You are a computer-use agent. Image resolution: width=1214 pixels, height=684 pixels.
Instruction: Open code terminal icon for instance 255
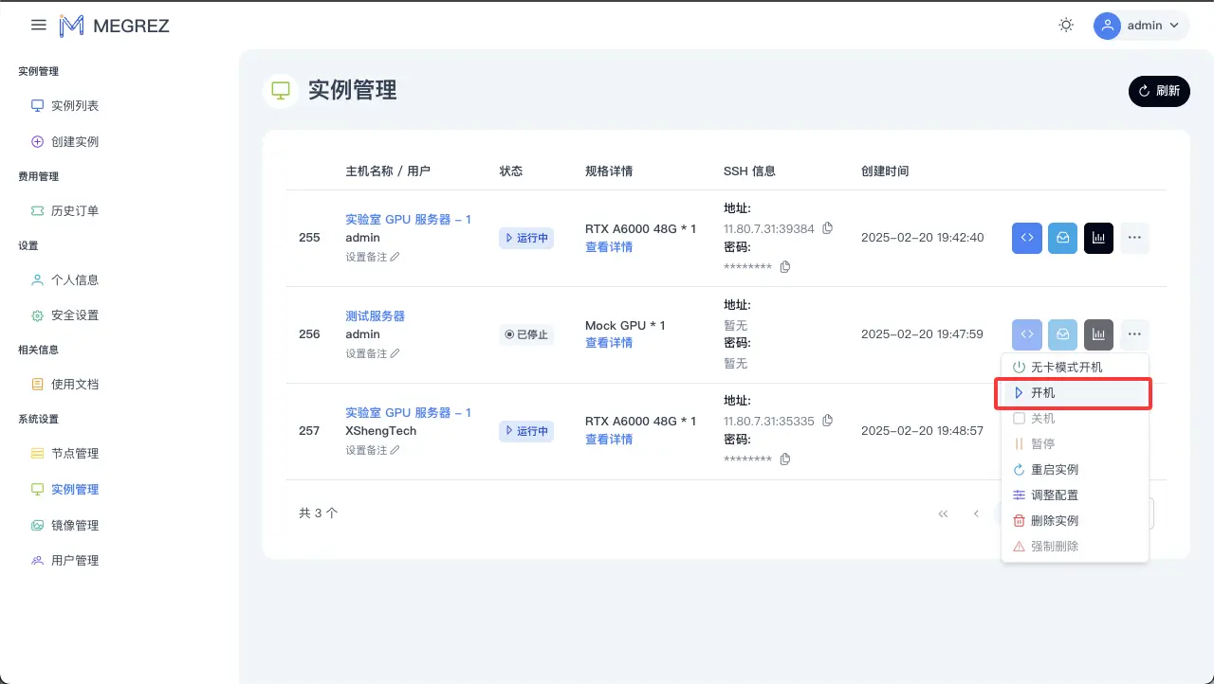(1026, 238)
